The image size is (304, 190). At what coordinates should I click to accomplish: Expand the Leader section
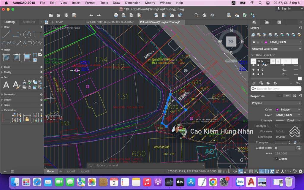click(2, 100)
